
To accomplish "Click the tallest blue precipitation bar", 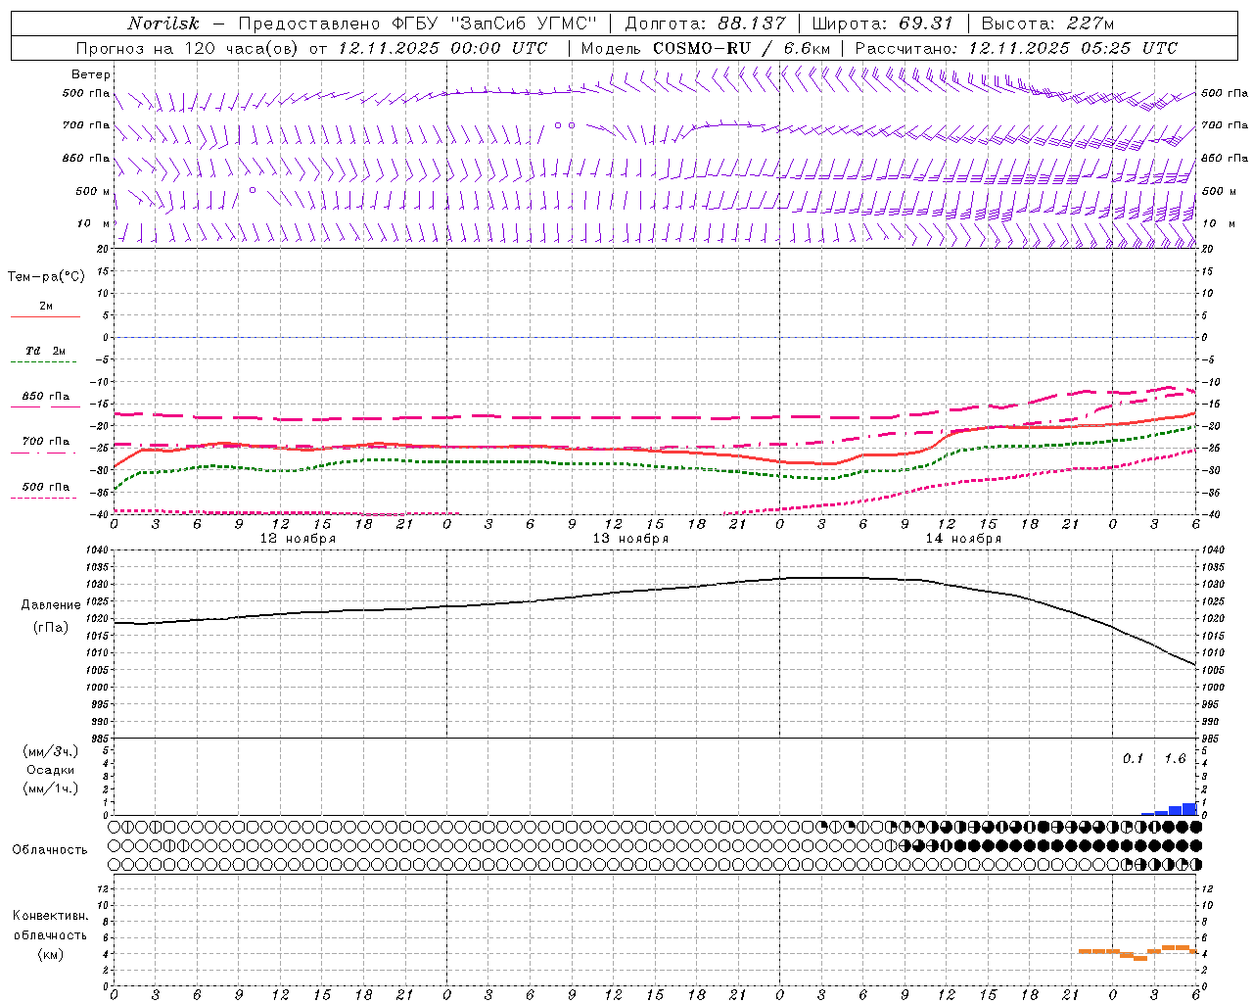I will click(1189, 809).
